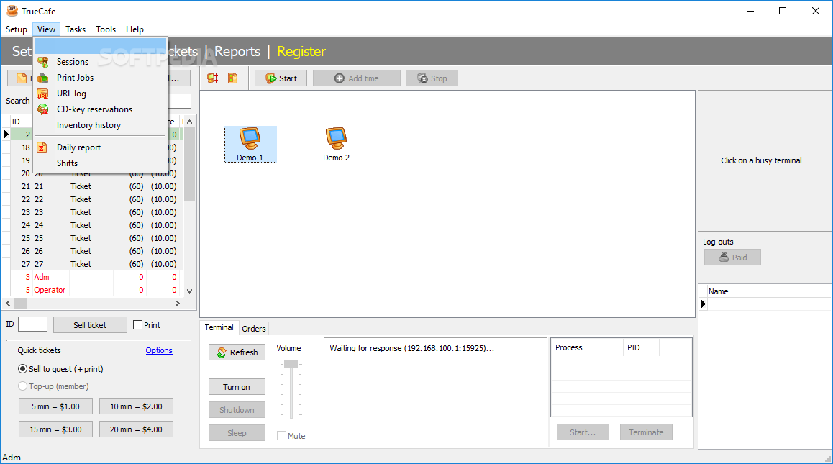Click the Daily report sigma icon
The width and height of the screenshot is (833, 464).
click(x=42, y=147)
